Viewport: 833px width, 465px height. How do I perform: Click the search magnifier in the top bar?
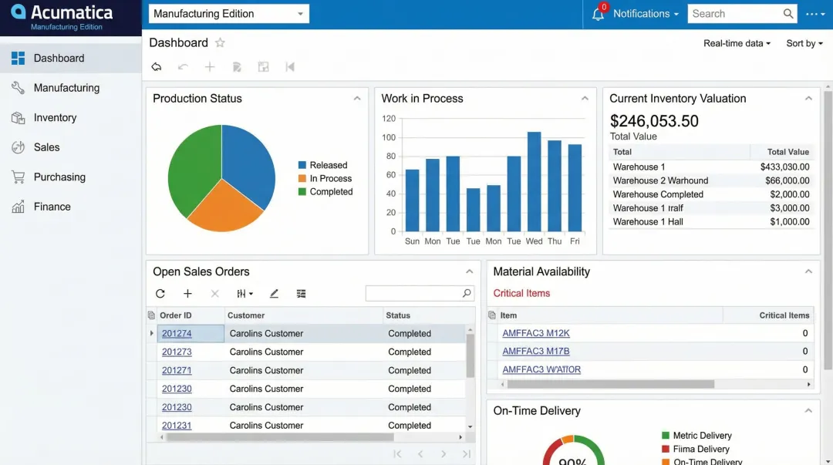click(x=787, y=13)
